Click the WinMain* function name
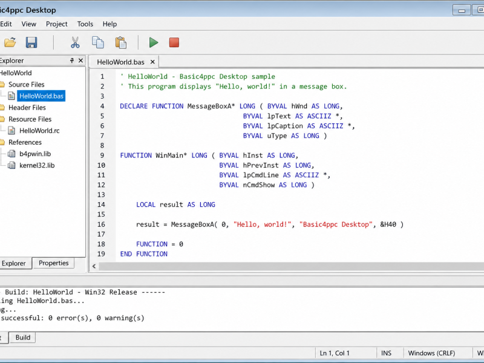 coord(171,155)
